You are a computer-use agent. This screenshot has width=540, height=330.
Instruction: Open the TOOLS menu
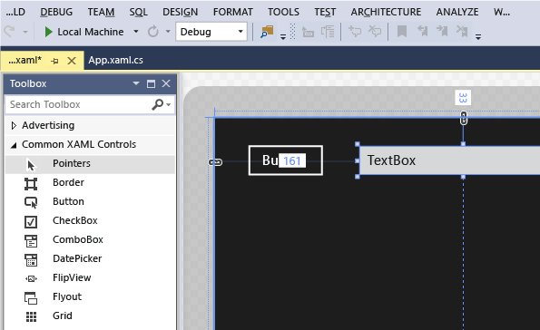[283, 12]
